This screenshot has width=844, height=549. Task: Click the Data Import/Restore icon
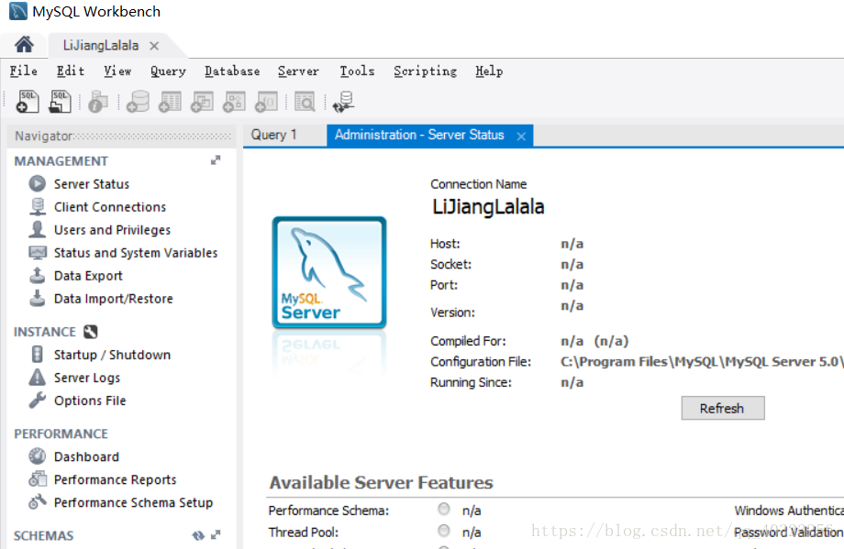click(x=37, y=299)
